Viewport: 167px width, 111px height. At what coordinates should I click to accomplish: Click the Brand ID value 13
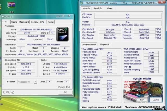click(52, 33)
